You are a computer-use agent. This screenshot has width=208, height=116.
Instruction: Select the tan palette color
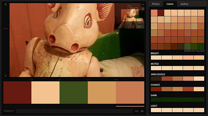point(102,93)
